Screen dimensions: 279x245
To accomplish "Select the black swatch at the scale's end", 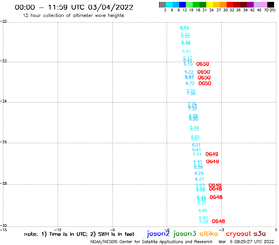I will 271,5.
